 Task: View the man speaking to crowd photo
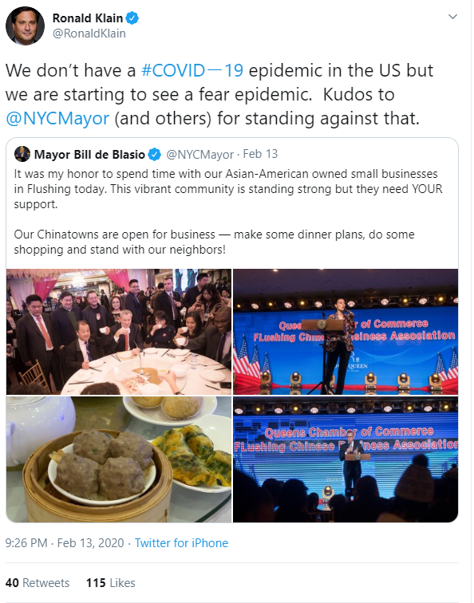[x=346, y=459]
